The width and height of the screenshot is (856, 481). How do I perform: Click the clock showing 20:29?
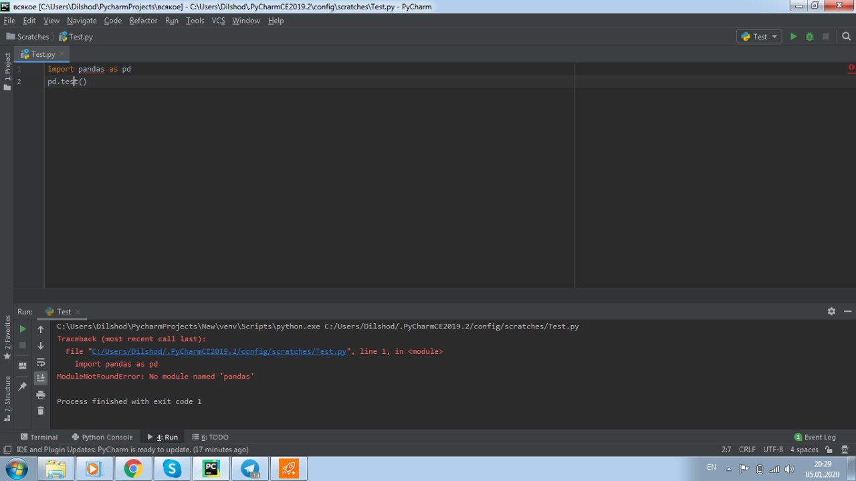click(823, 463)
